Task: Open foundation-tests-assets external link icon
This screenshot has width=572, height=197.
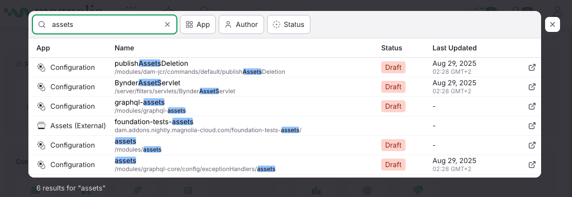Action: [x=532, y=126]
